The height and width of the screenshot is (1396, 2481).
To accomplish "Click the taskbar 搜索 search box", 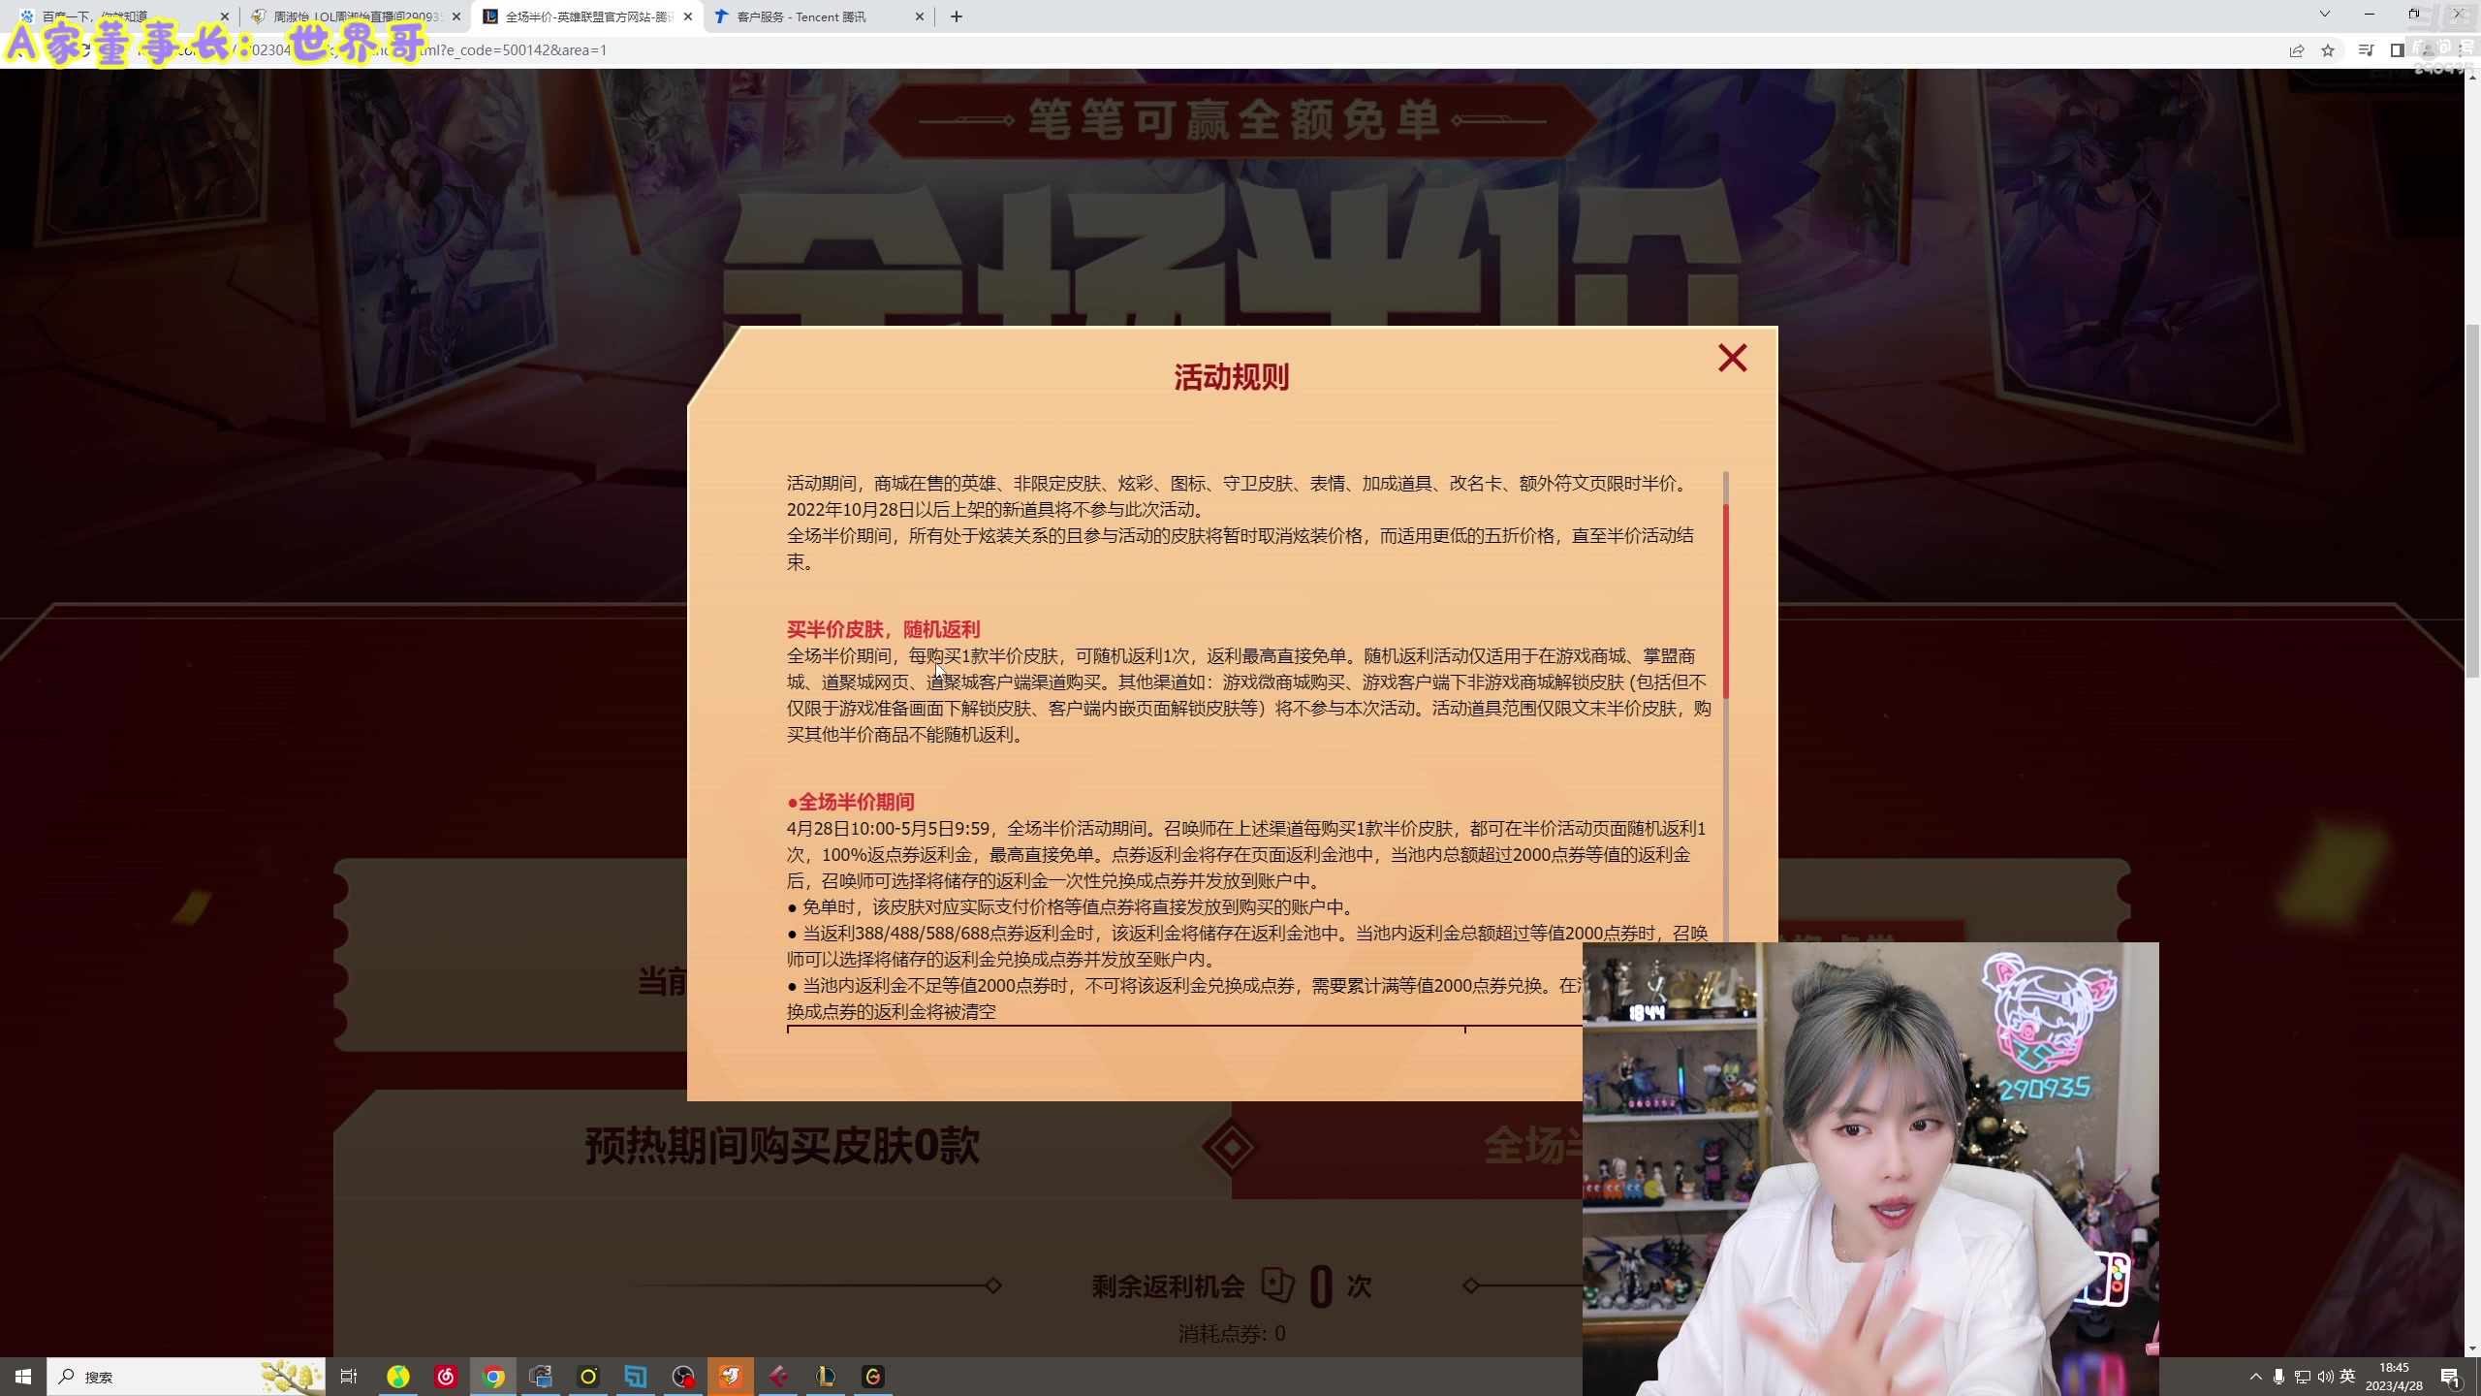I will click(x=186, y=1377).
